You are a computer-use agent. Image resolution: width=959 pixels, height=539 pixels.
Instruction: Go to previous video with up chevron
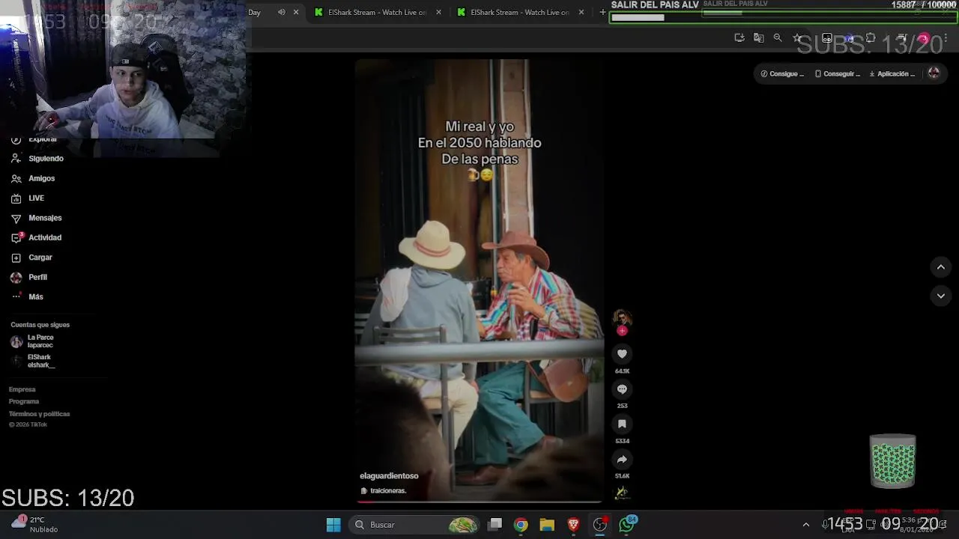coord(941,267)
